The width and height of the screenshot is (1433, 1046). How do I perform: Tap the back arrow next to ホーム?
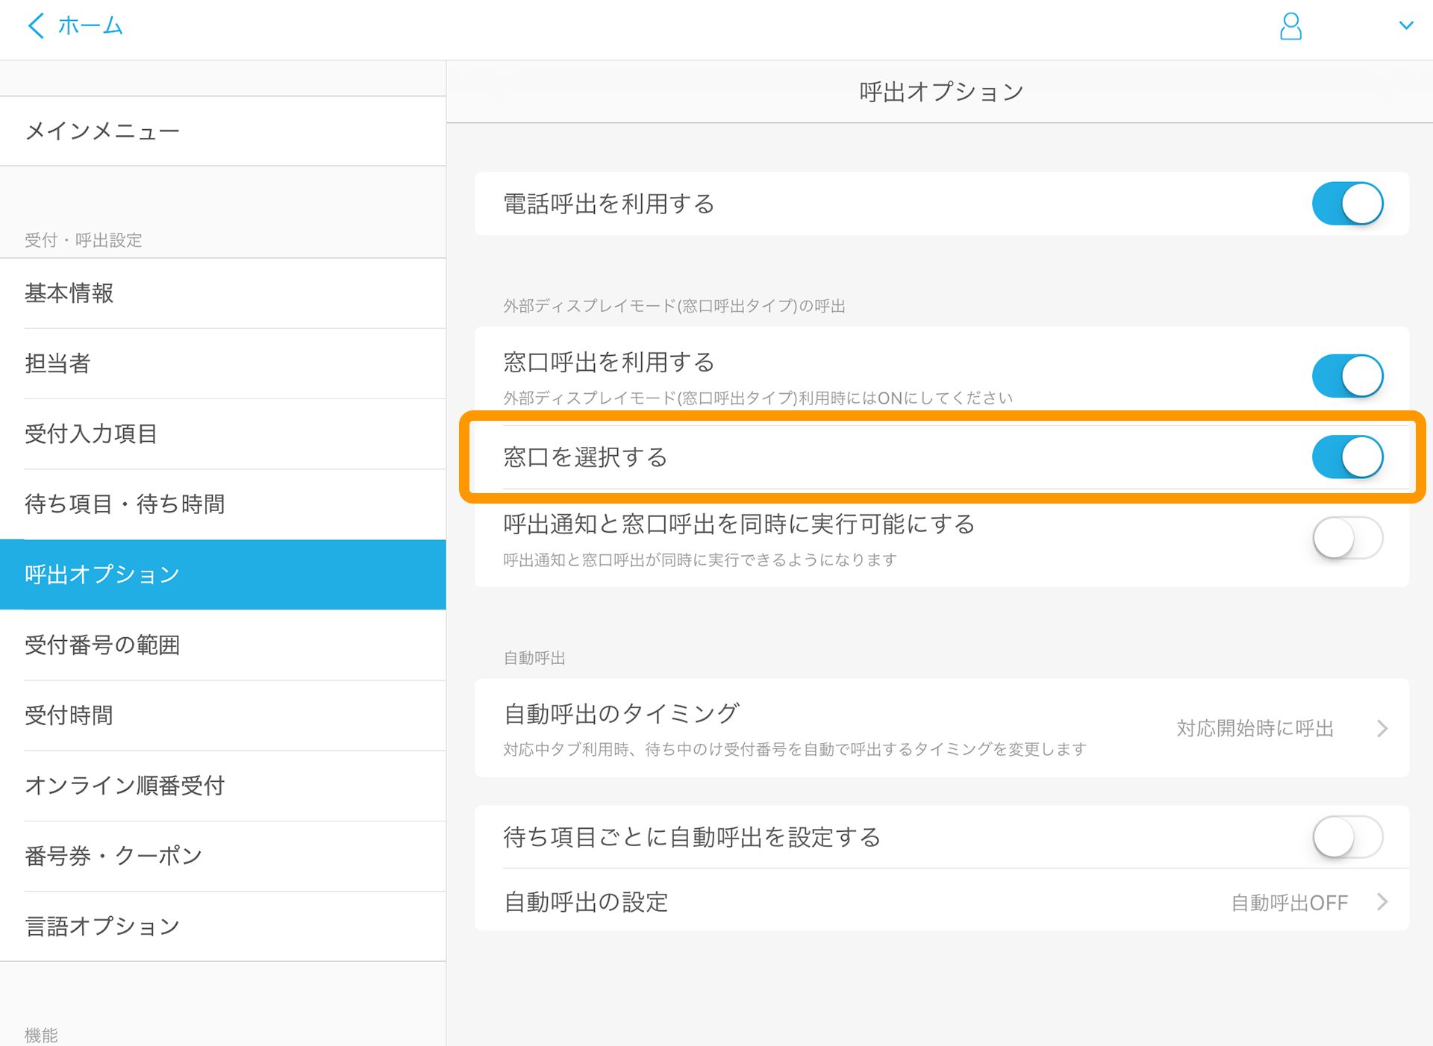[x=35, y=26]
